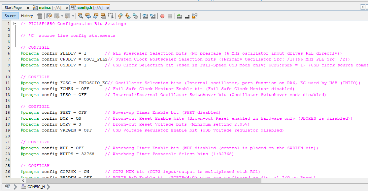This screenshot has width=368, height=191.
Task: Close the config.h tab
Action: (108, 8)
